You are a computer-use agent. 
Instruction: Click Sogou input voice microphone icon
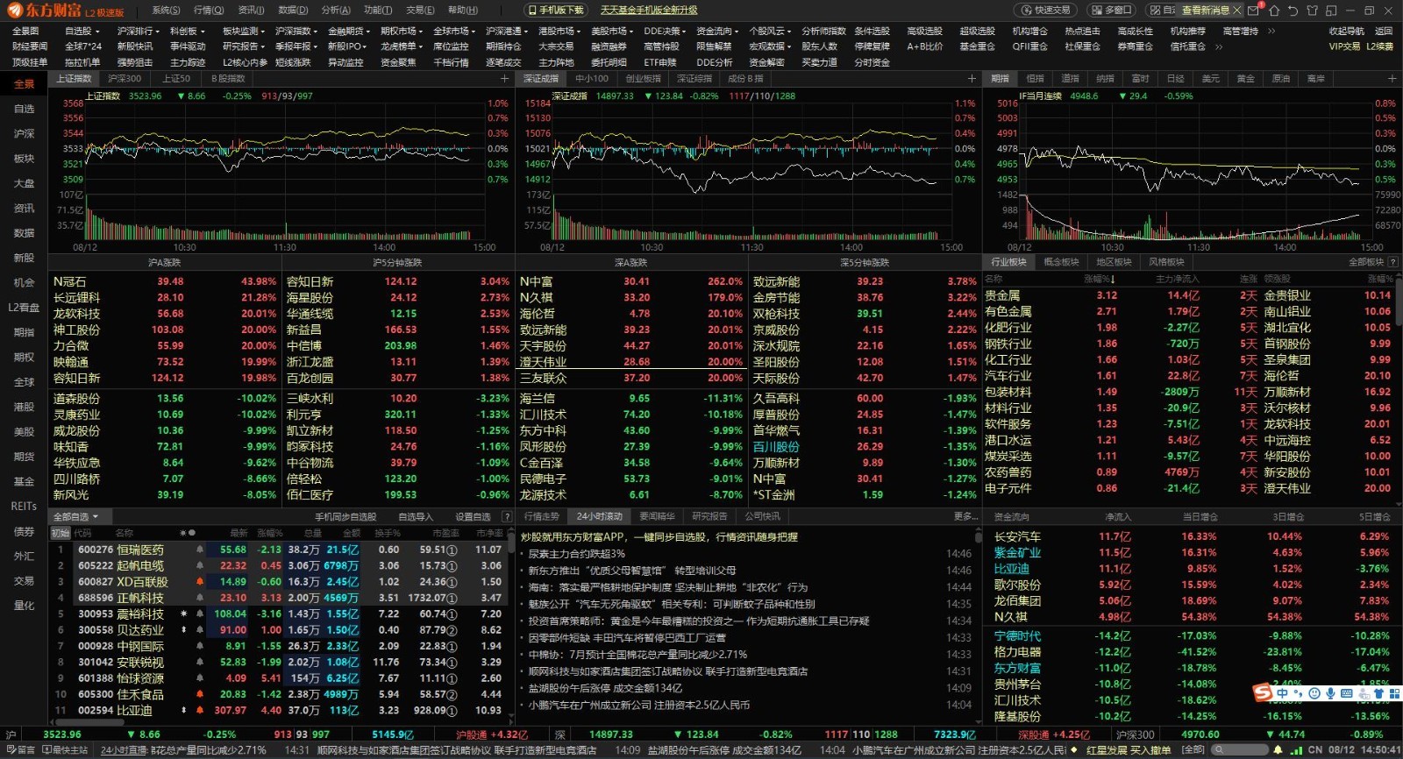click(x=1331, y=693)
